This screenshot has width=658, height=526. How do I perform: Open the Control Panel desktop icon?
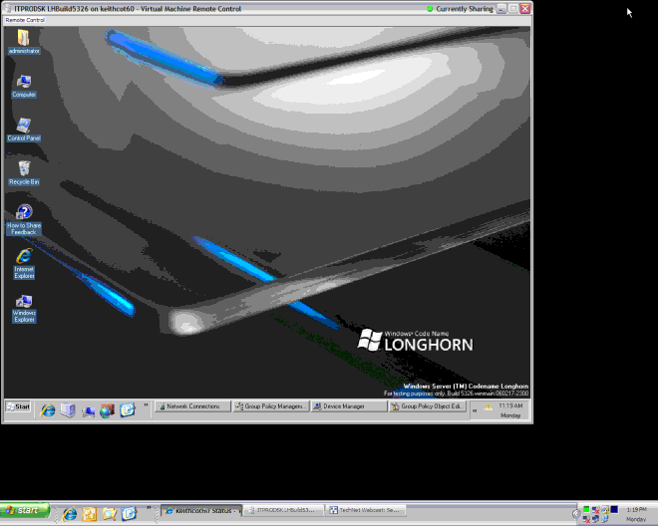click(x=24, y=130)
